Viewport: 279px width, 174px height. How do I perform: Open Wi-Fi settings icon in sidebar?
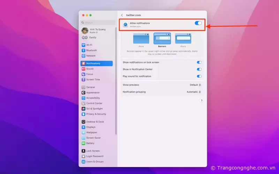(83, 45)
